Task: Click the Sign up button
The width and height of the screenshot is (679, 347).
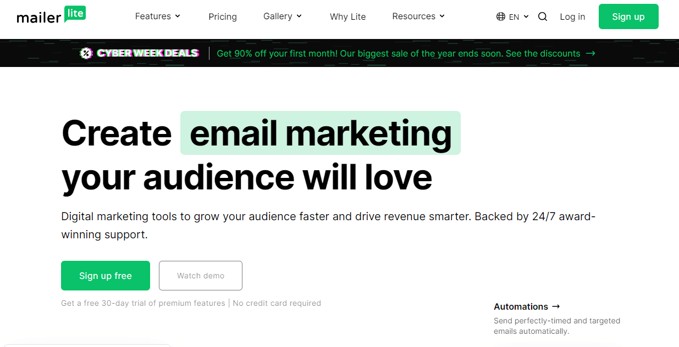Action: [x=628, y=16]
